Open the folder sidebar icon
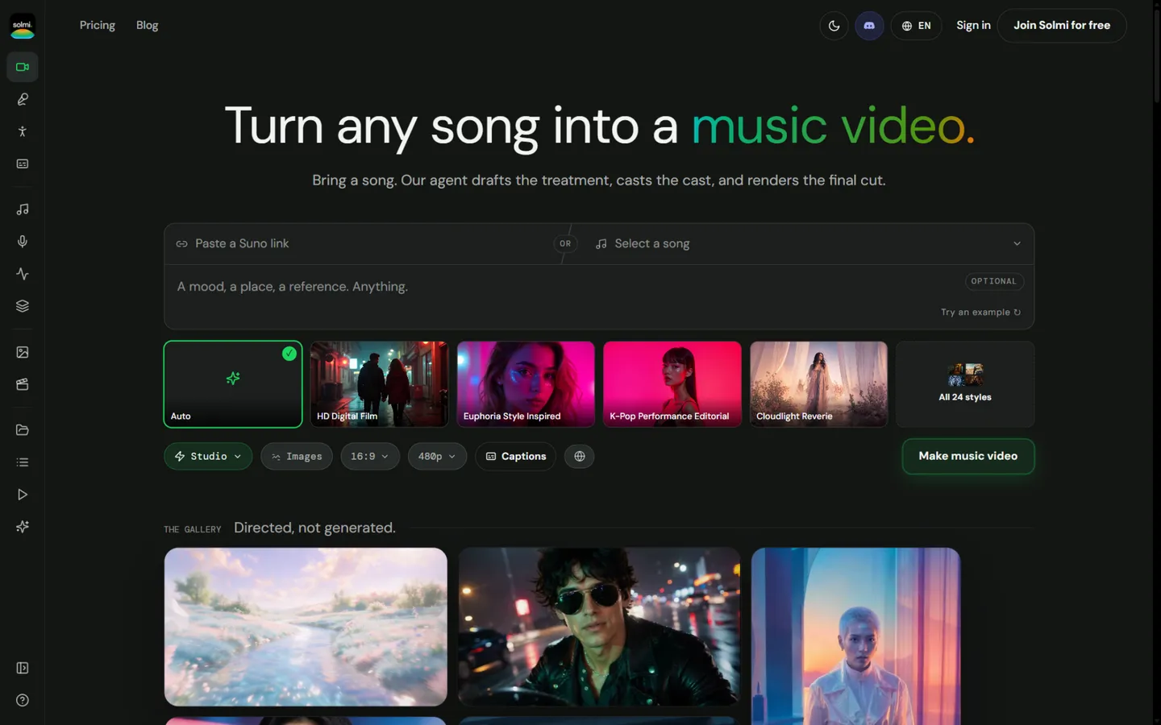The image size is (1161, 725). pos(23,430)
